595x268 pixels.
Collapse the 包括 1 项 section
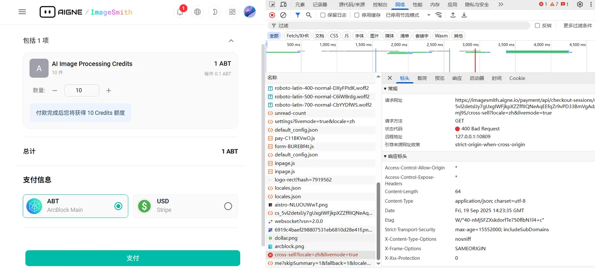(231, 41)
